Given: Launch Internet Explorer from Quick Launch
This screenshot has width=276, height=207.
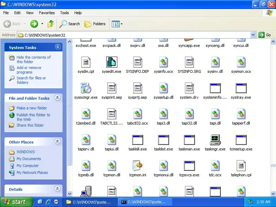Looking at the screenshot, I should tap(48, 202).
